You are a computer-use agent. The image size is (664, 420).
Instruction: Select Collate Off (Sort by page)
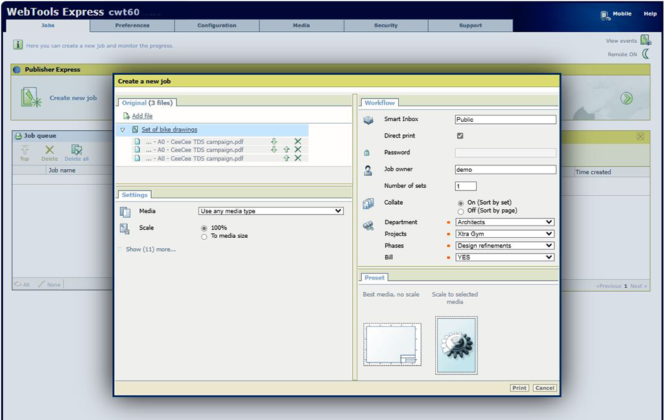[460, 211]
